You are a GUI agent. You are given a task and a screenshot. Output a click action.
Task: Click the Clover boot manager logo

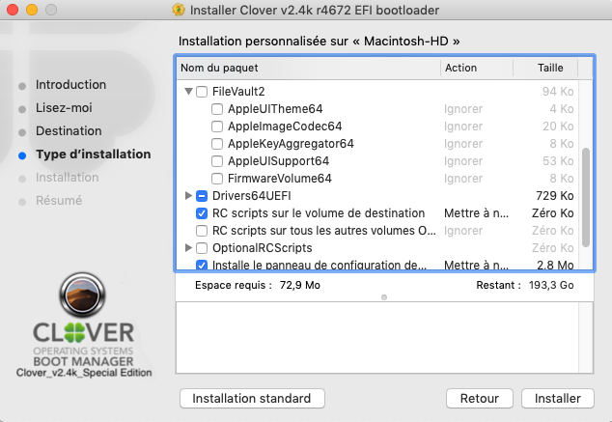84,350
